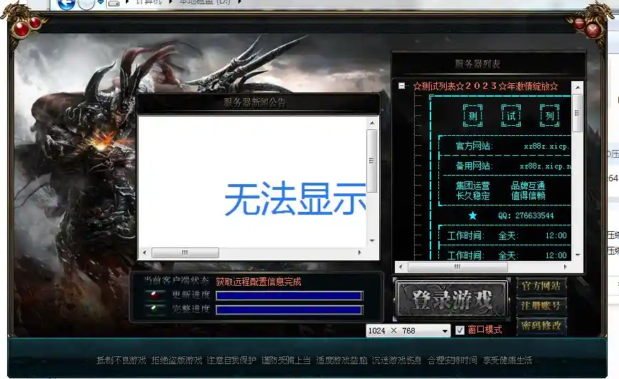619x379 pixels.
Task: Click the QQ: 276633544 text
Action: tap(526, 215)
